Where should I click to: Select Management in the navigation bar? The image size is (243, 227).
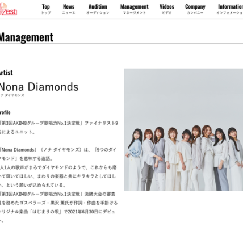[135, 9]
